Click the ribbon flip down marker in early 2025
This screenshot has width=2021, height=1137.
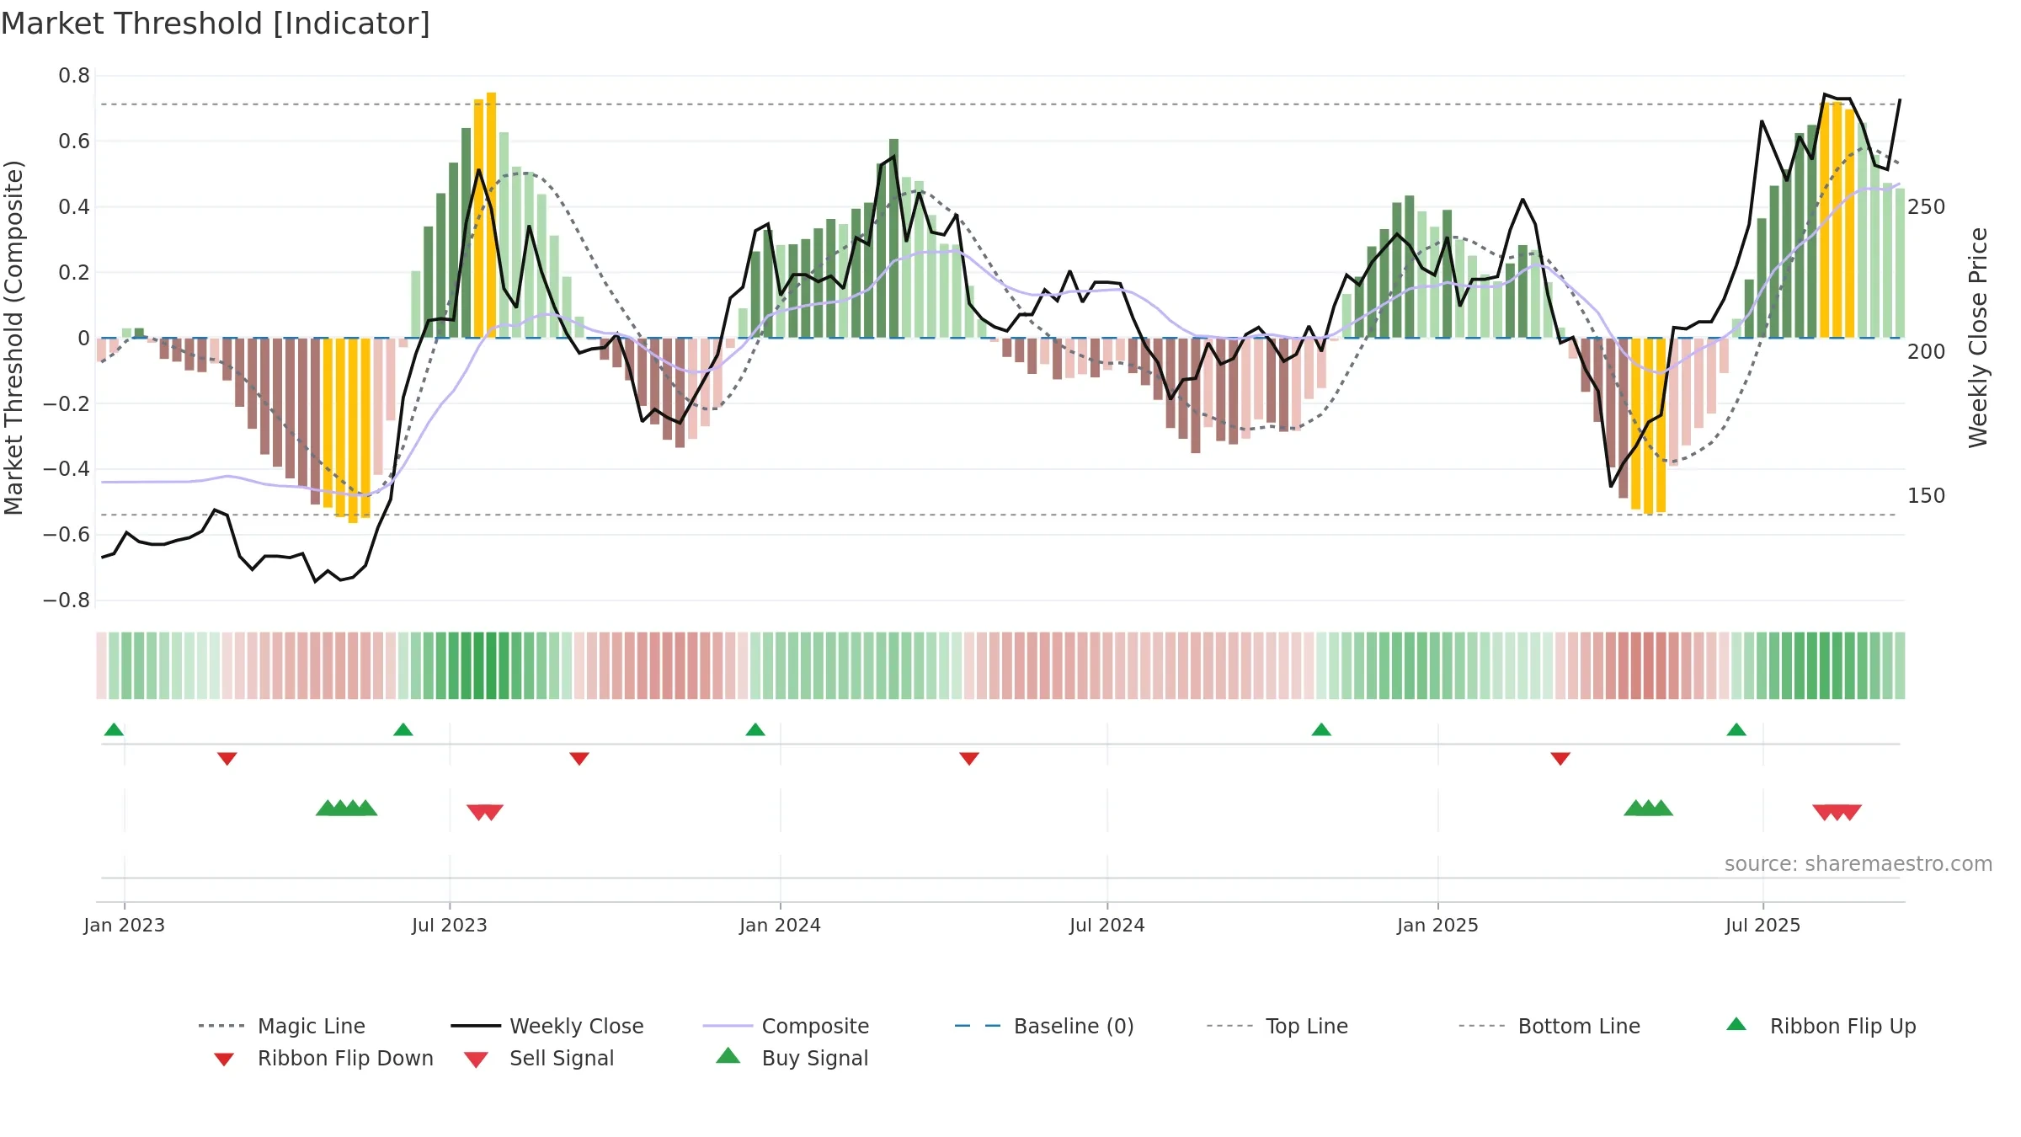point(1560,759)
